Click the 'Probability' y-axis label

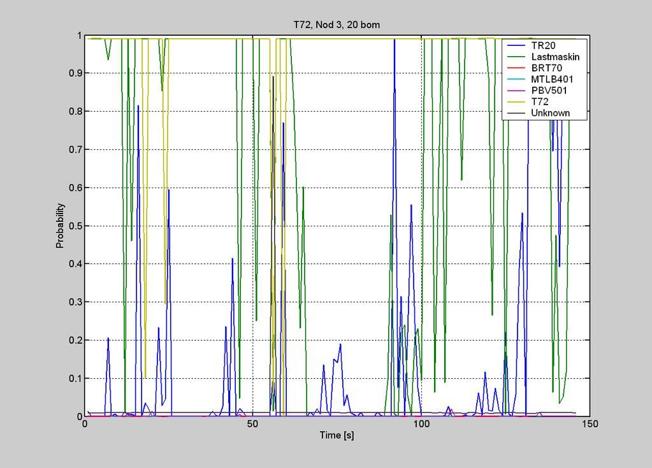point(61,226)
